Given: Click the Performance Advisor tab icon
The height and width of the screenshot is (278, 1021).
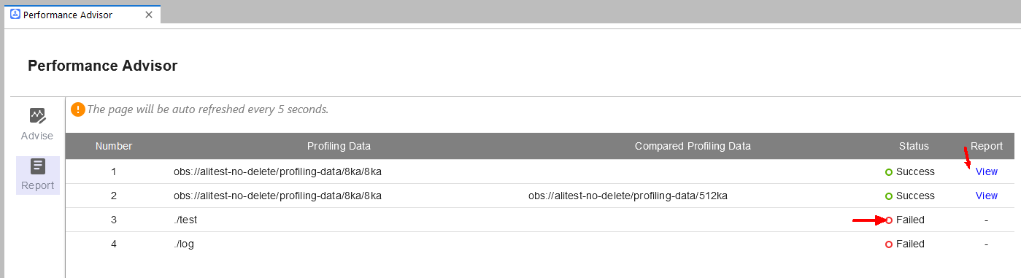Looking at the screenshot, I should click(15, 15).
